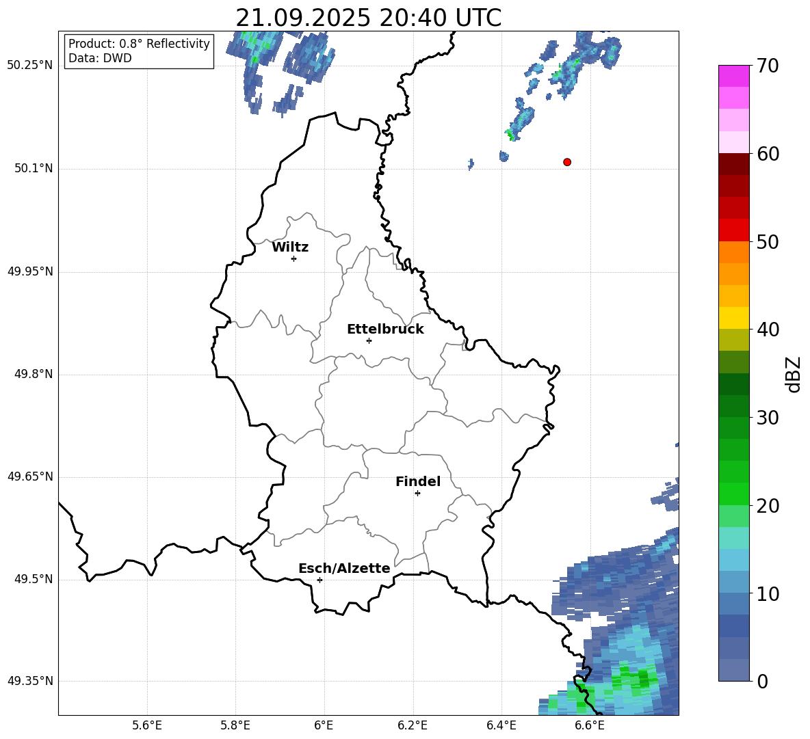The image size is (810, 739).
Task: Click the 6.4°E longitude label
Action: [501, 725]
